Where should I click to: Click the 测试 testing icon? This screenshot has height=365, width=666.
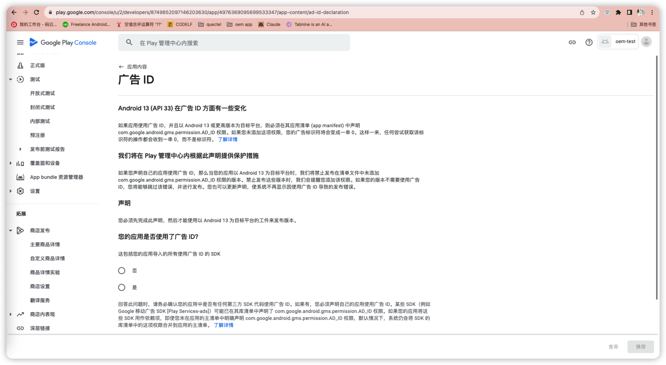pyautogui.click(x=20, y=79)
